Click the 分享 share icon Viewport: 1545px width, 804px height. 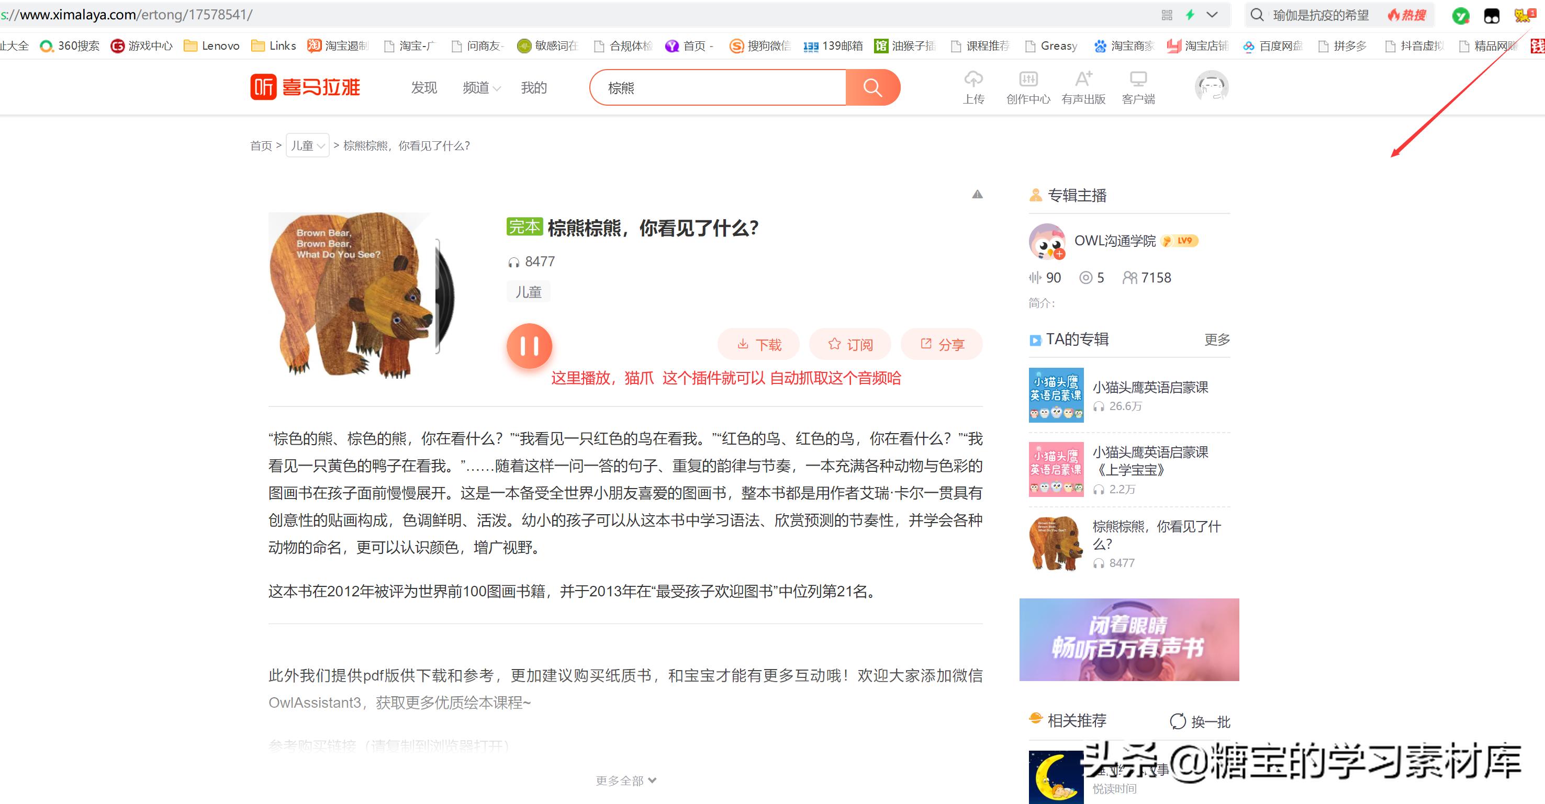pyautogui.click(x=942, y=344)
